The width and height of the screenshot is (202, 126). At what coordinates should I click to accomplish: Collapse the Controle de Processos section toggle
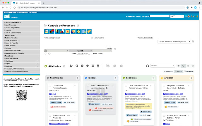[x=78, y=26]
